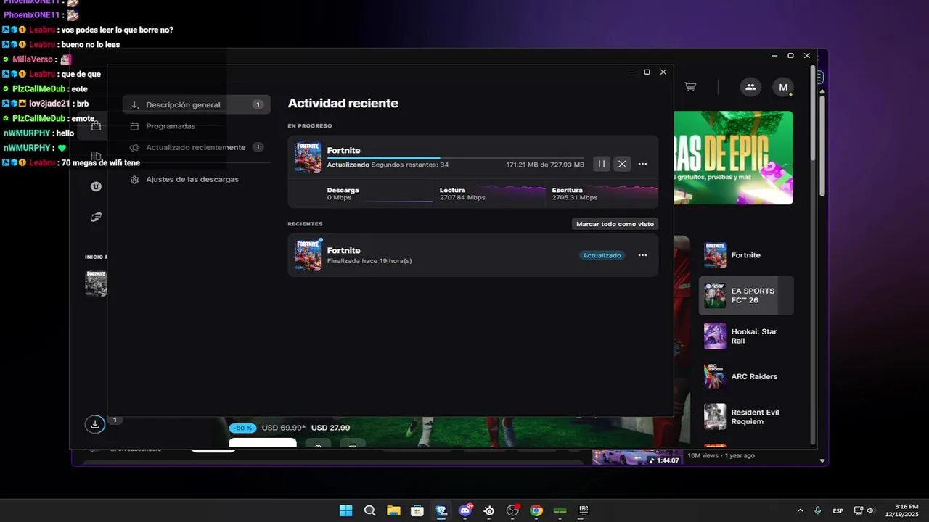
Task: Select Resident Evil Requiem in carousel list
Action: point(746,417)
